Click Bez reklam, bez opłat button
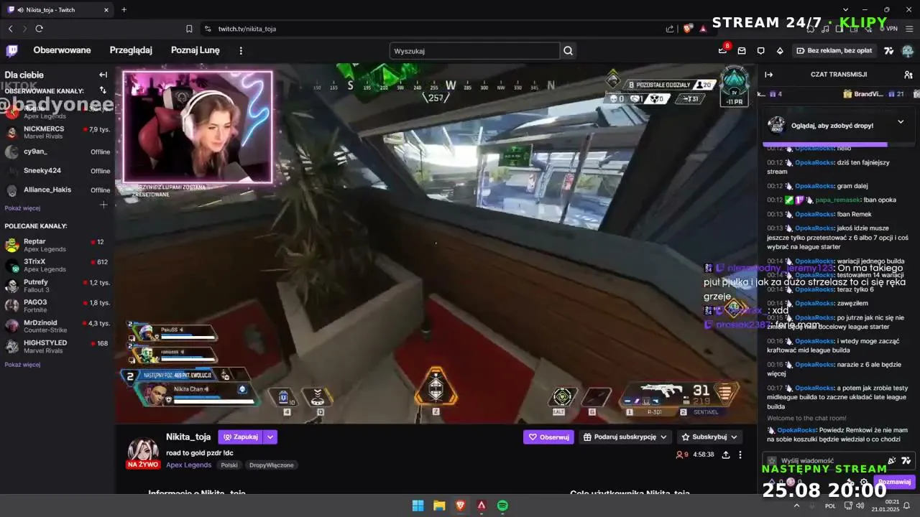 pyautogui.click(x=834, y=51)
